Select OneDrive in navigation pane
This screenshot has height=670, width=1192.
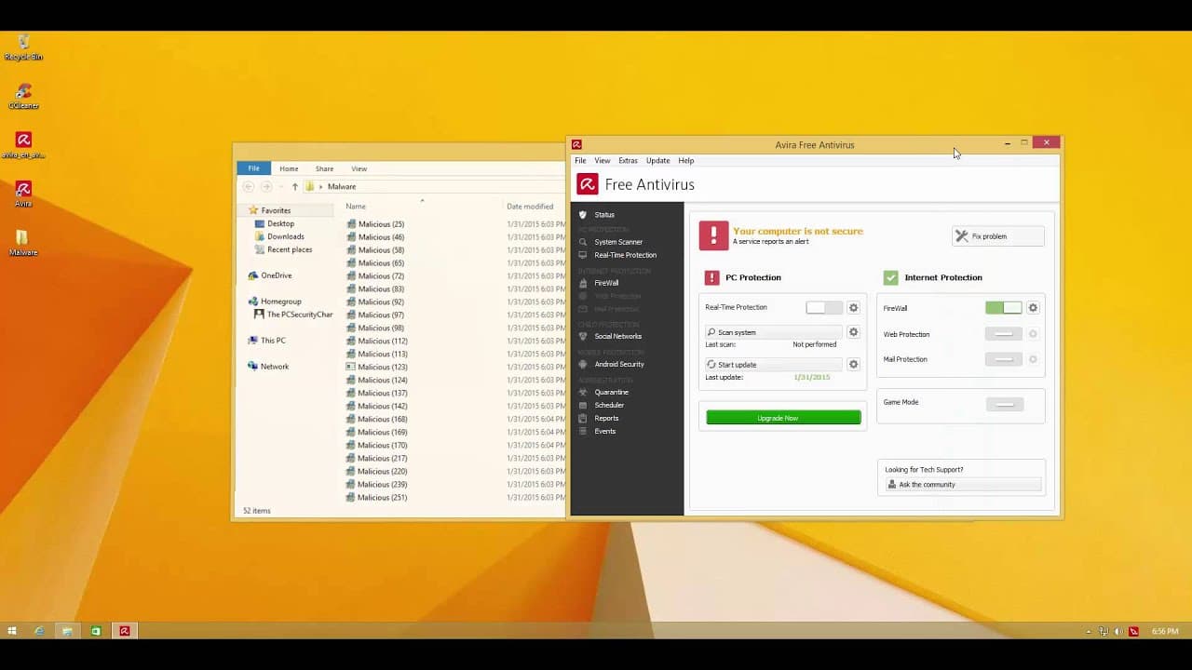[276, 275]
